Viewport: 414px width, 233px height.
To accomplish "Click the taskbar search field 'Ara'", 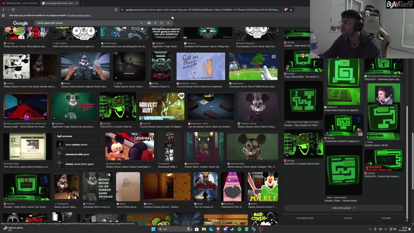I will pos(175,229).
